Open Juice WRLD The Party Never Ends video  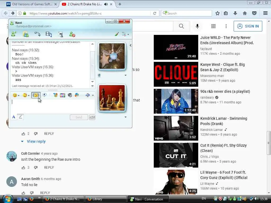click(176, 47)
